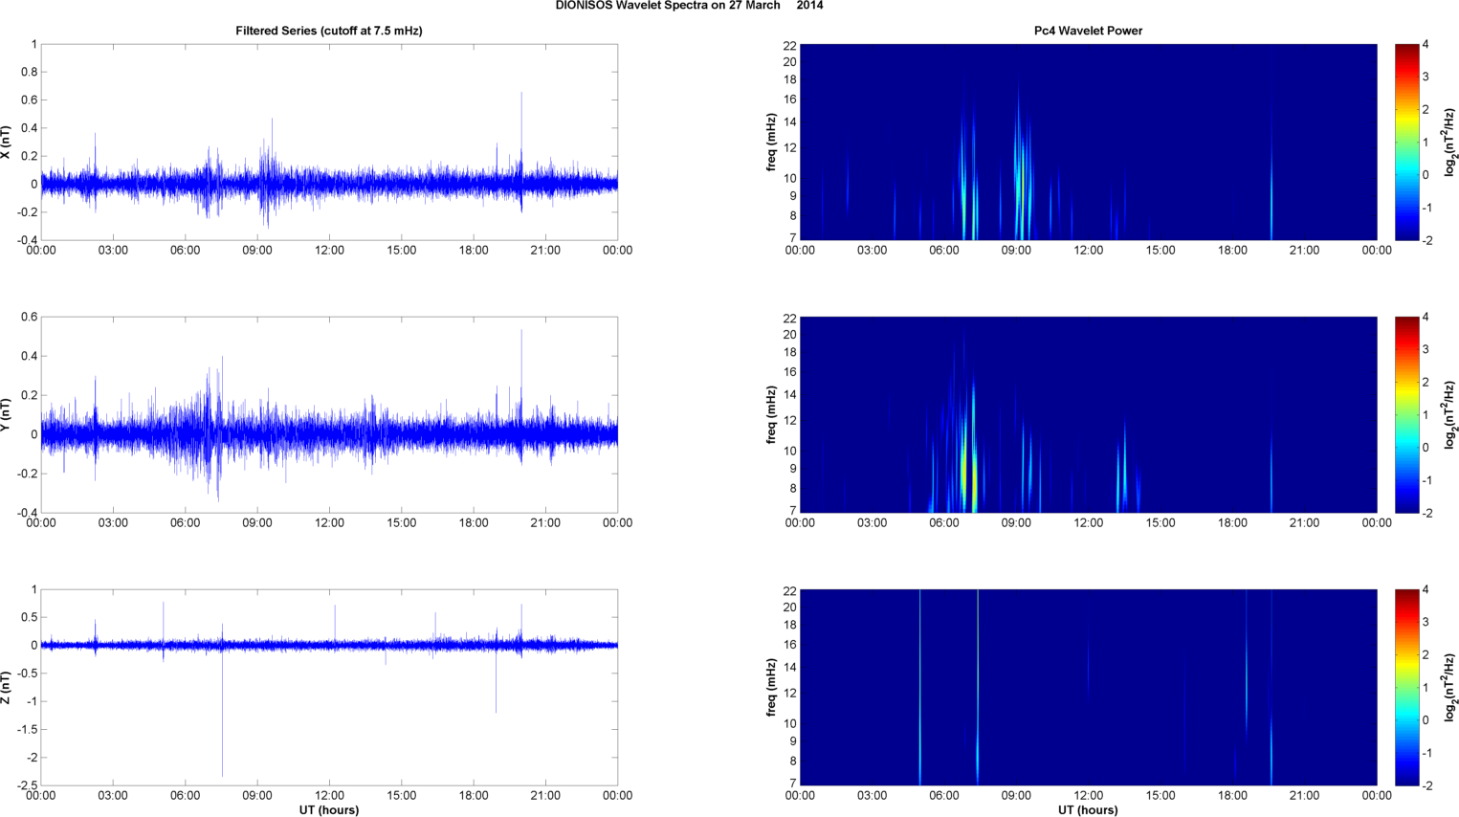Select the 'Pc4 Wavelet Power' title
The image size is (1459, 817).
(x=1088, y=31)
